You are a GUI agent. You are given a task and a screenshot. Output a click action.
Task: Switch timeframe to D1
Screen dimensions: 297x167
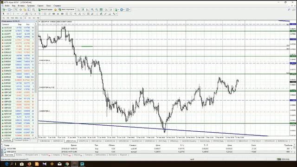tap(30, 18)
